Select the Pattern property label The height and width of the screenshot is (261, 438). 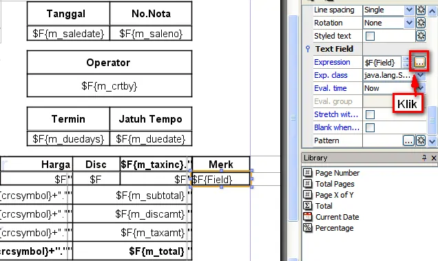pos(326,140)
